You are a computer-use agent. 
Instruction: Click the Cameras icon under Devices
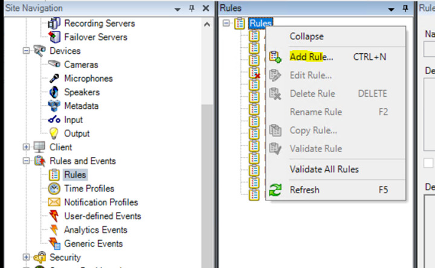tap(54, 65)
